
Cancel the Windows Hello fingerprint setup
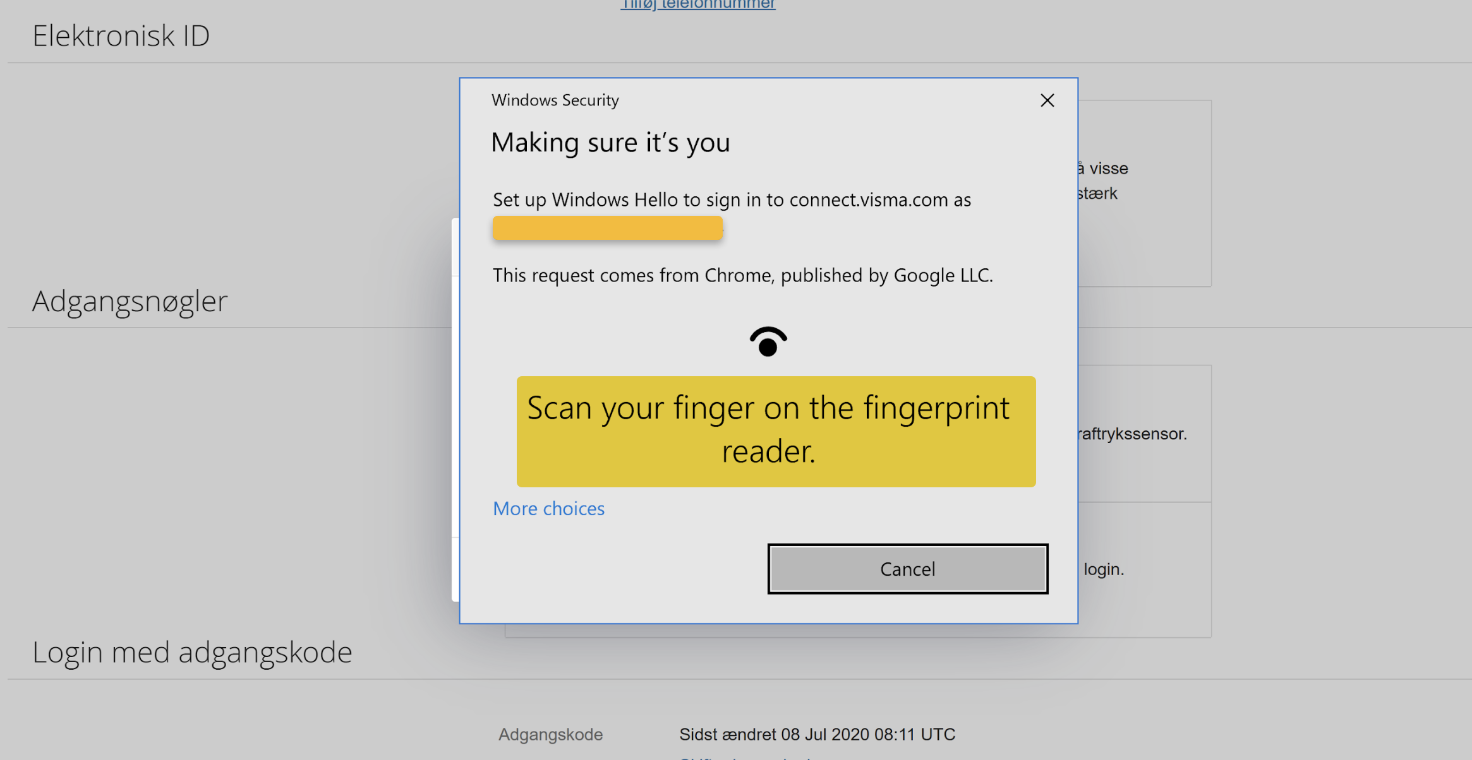coord(907,569)
